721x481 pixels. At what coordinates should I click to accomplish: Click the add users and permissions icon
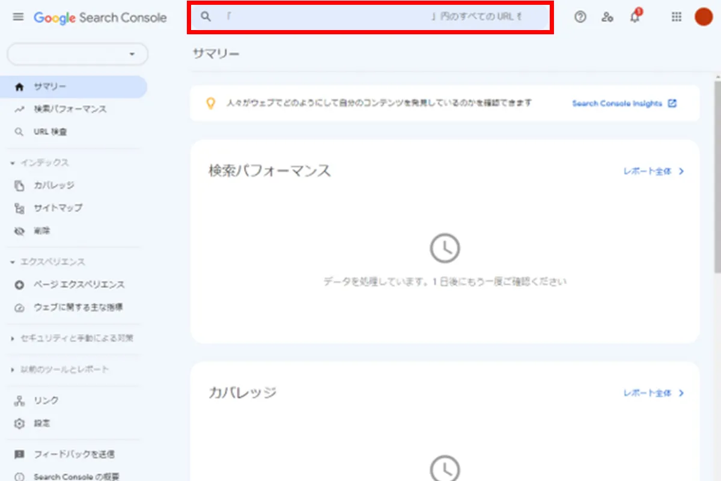[607, 17]
